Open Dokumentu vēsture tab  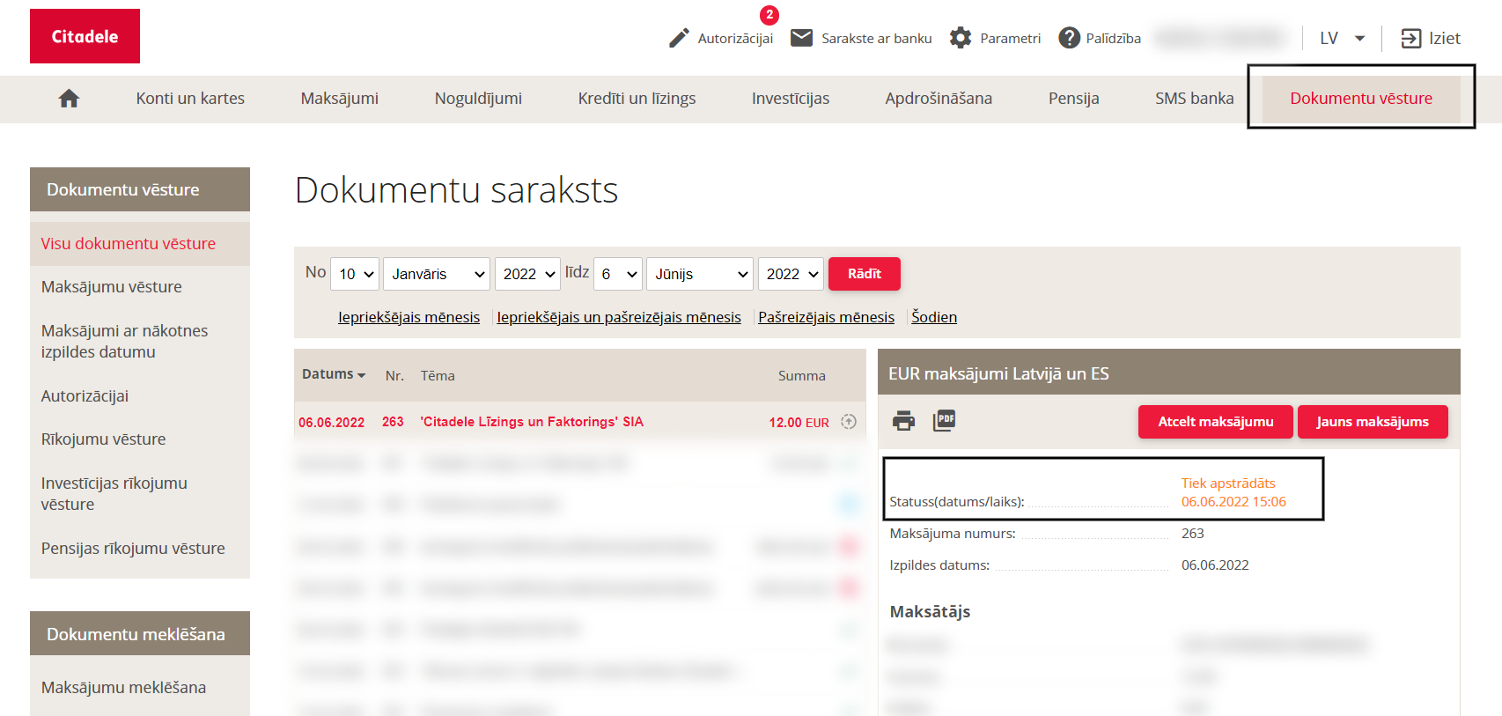[1361, 99]
